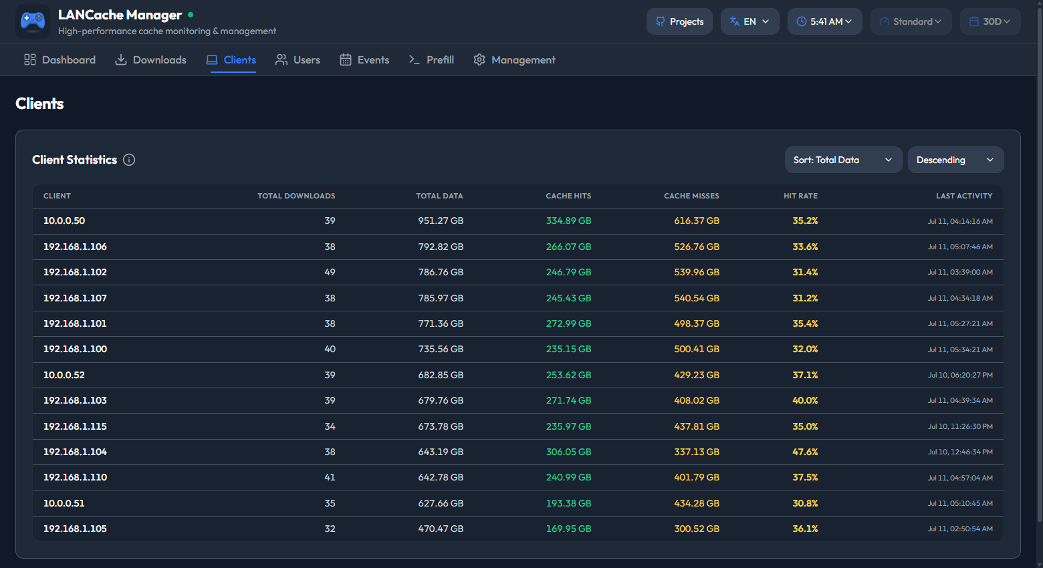Open Client Statistics info tooltip icon
1043x568 pixels.
[x=129, y=160]
